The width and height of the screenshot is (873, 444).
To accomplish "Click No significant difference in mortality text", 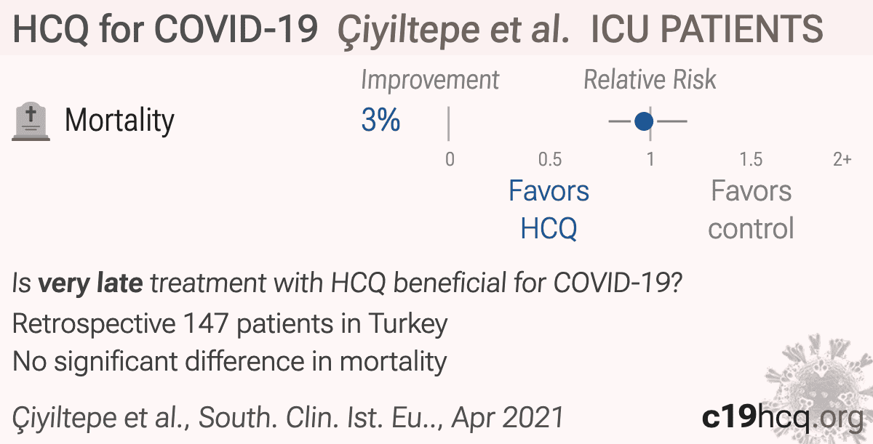I will 230,360.
